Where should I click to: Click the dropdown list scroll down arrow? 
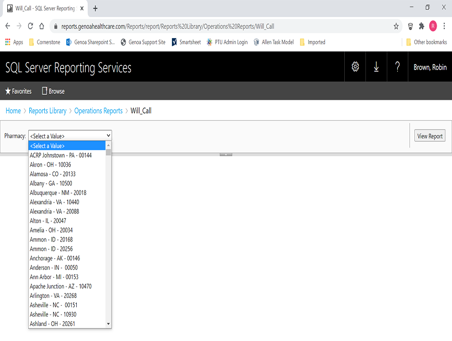click(x=108, y=324)
